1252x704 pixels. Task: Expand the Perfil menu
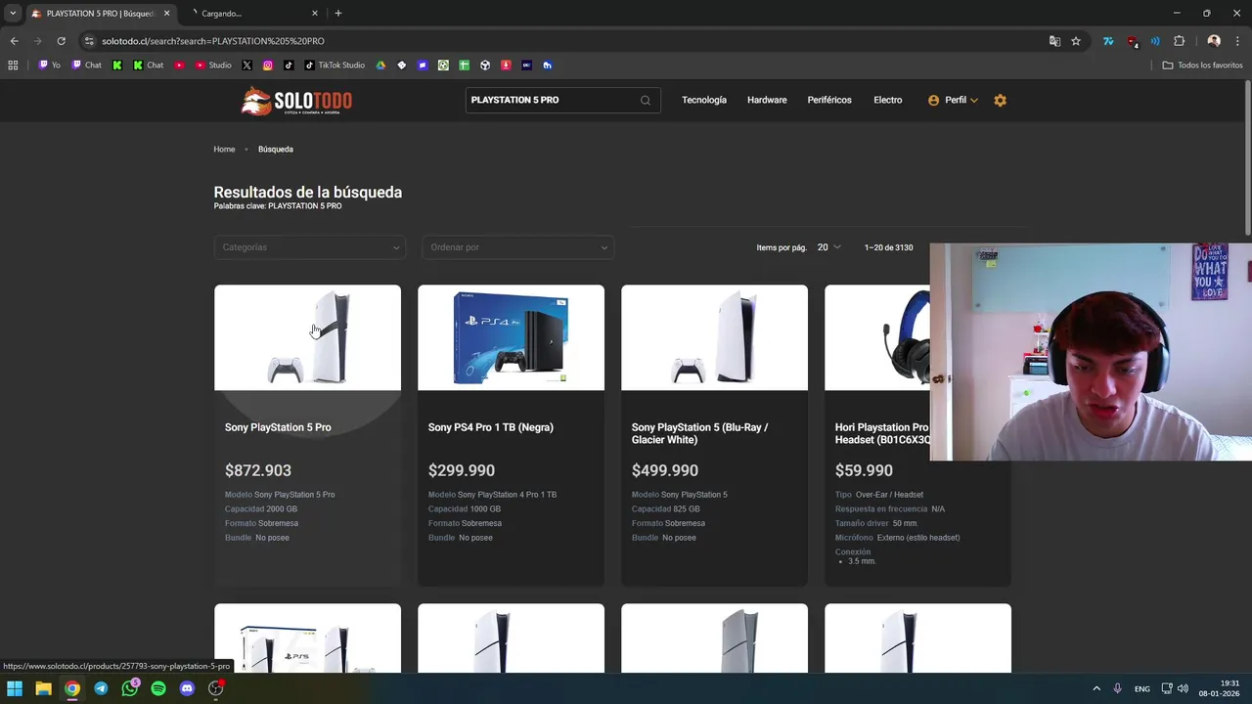[954, 100]
